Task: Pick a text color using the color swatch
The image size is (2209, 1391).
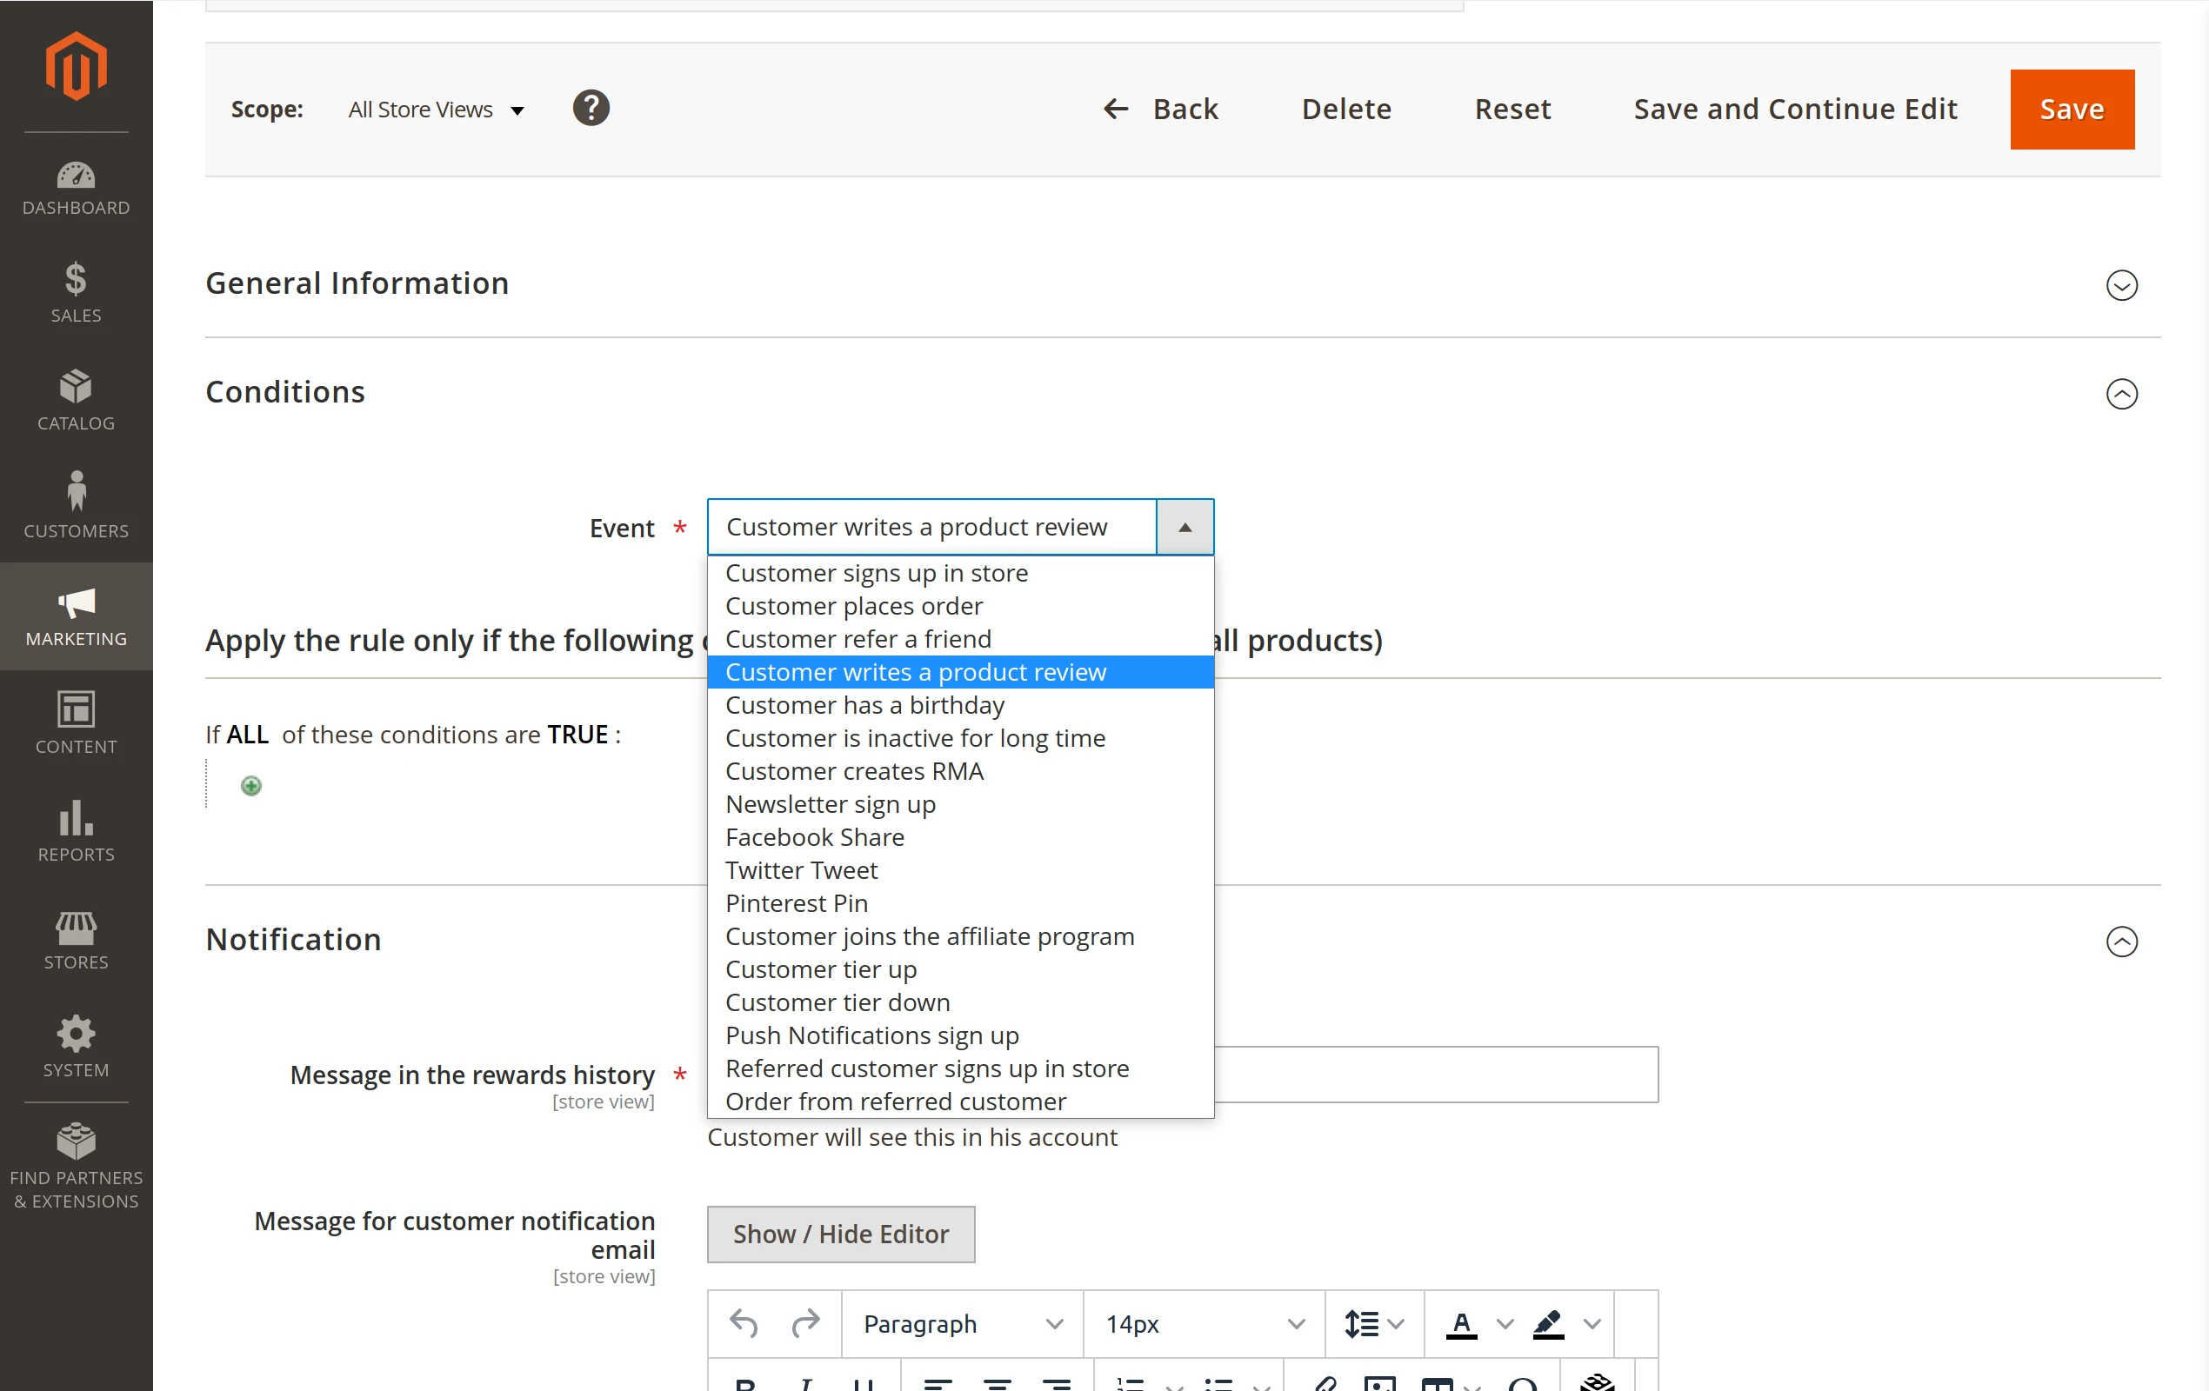Action: point(1461,1324)
